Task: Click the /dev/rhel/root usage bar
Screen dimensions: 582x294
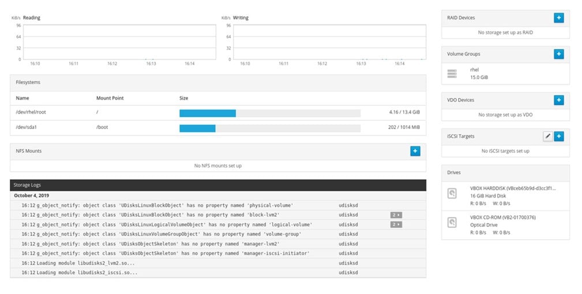Action: (x=269, y=113)
